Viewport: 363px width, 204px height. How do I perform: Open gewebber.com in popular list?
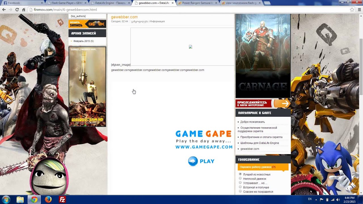click(250, 149)
